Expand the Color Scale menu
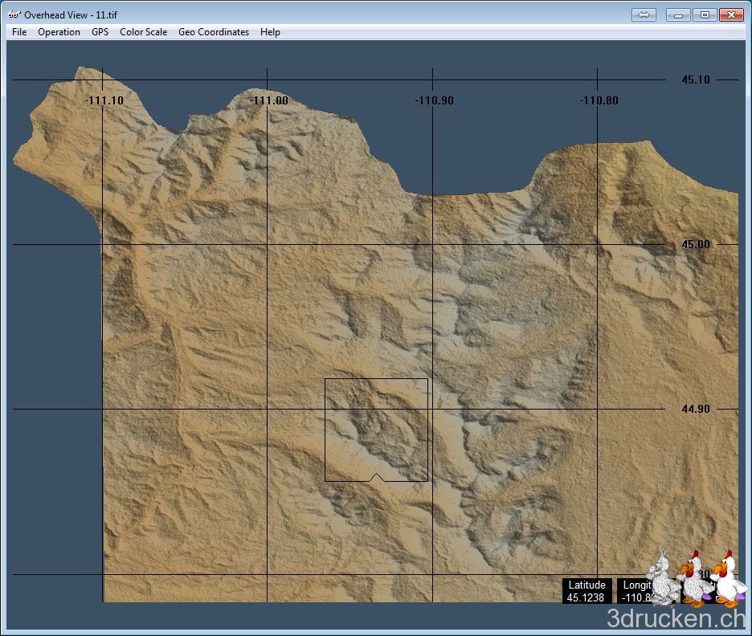Viewport: 752px width, 636px height. click(x=143, y=32)
